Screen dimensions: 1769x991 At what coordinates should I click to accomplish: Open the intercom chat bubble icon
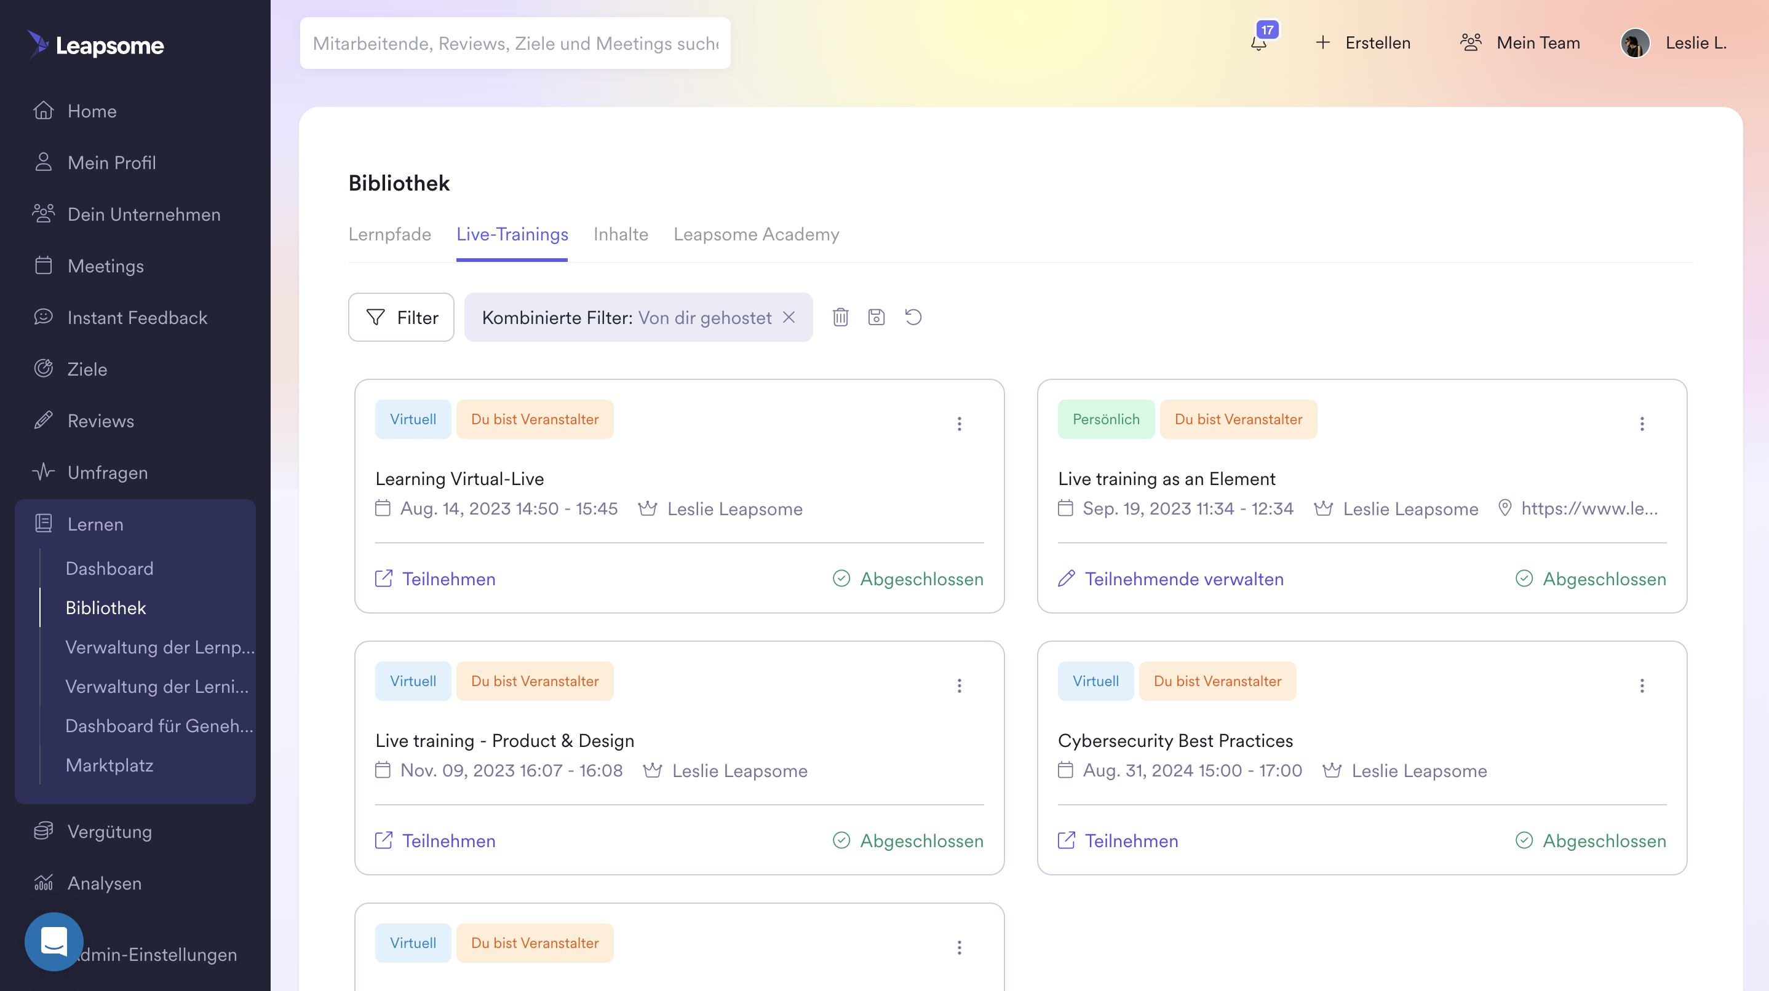[54, 941]
